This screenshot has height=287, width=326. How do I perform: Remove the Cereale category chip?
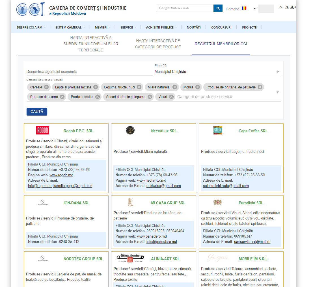pos(46,87)
